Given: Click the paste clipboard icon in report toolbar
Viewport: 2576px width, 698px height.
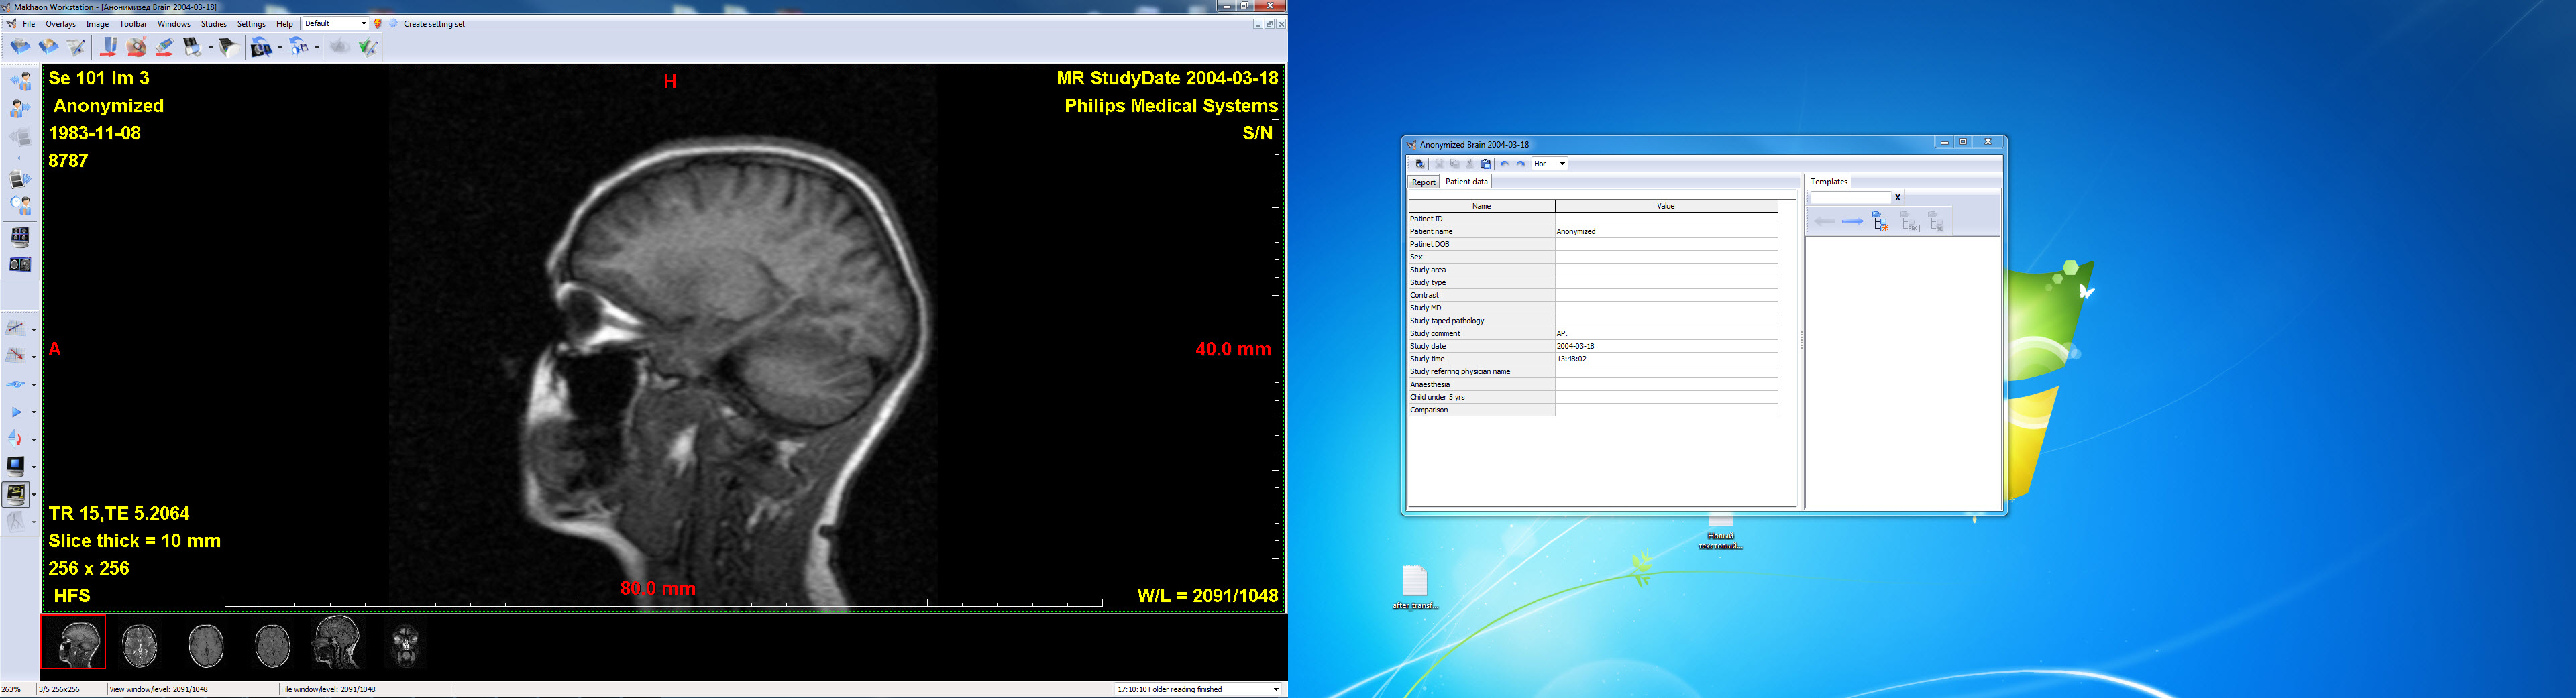Looking at the screenshot, I should coord(1485,164).
